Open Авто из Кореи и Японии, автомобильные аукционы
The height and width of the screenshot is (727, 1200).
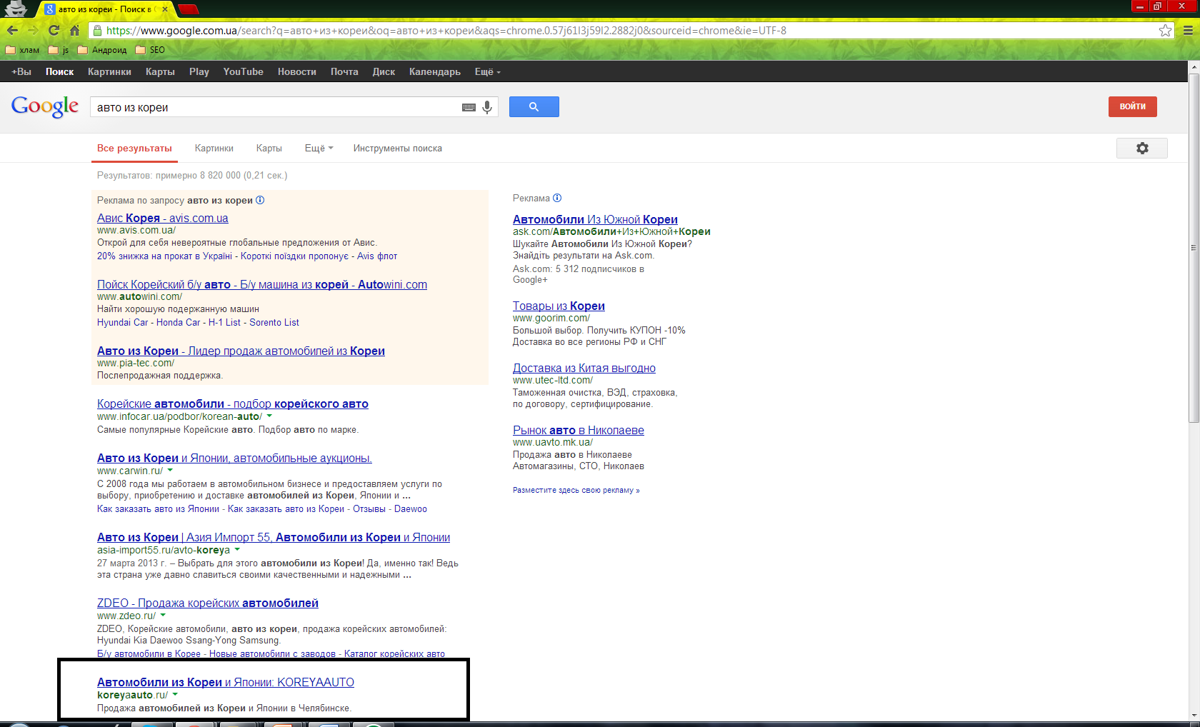[x=234, y=458]
